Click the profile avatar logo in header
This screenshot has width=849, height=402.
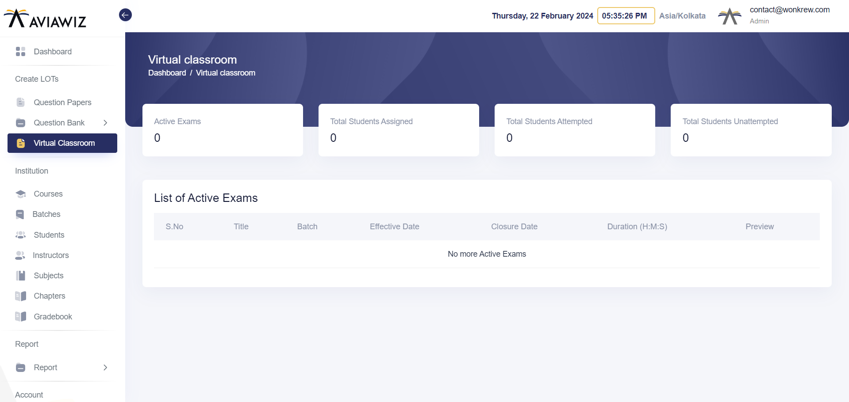730,16
